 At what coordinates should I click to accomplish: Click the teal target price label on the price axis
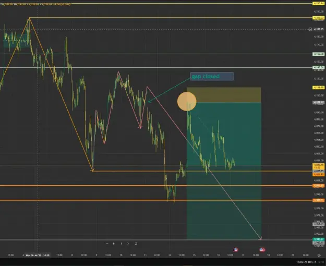tap(319, 239)
